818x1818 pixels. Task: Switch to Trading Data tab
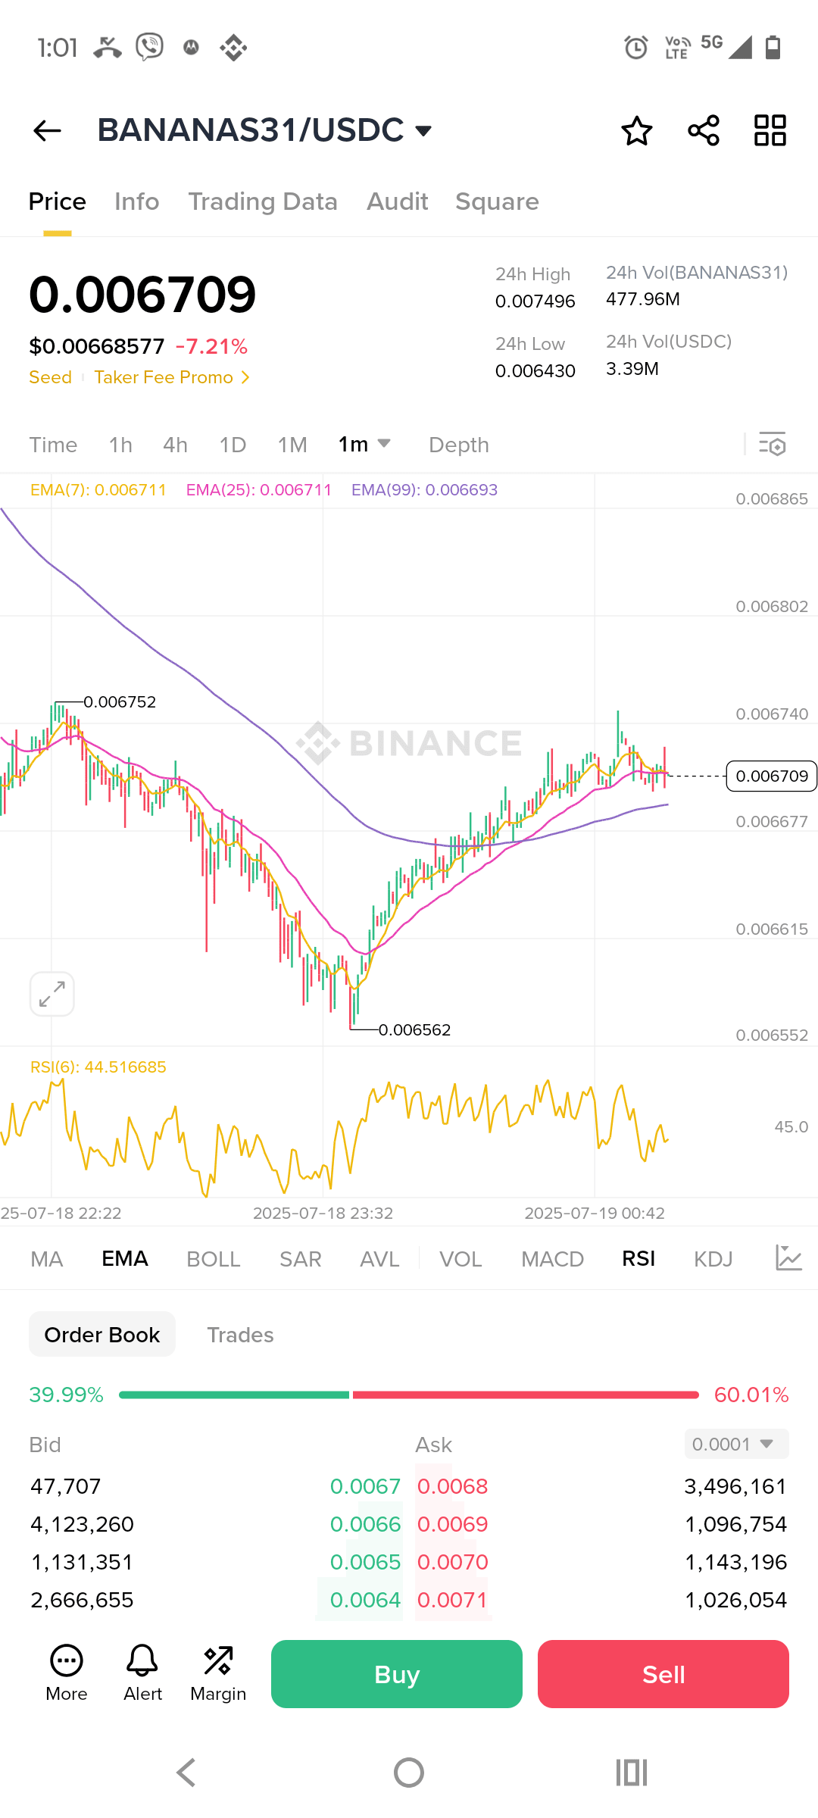click(x=263, y=201)
